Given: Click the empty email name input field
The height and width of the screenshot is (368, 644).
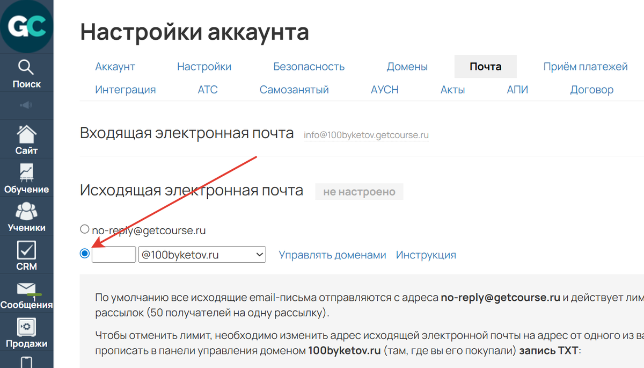Looking at the screenshot, I should point(114,254).
